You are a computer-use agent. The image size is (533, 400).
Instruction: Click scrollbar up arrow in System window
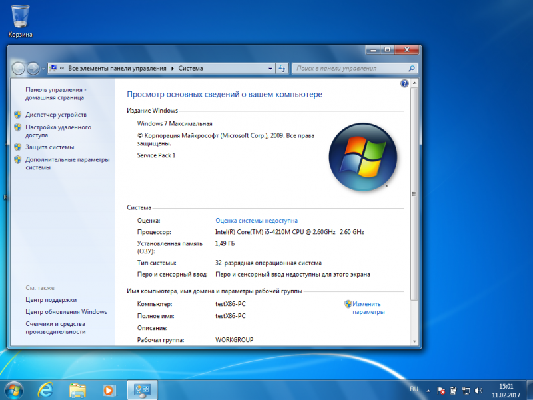coord(414,83)
